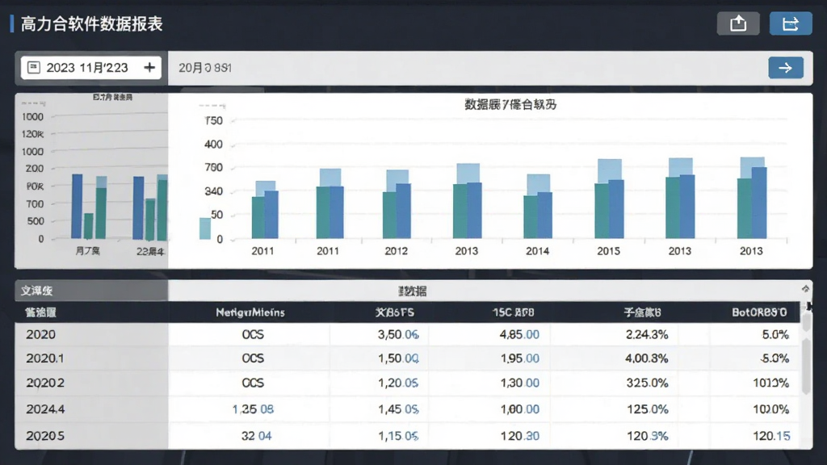Click the cell showing 2.24.3%
This screenshot has height=465, width=827.
(647, 334)
